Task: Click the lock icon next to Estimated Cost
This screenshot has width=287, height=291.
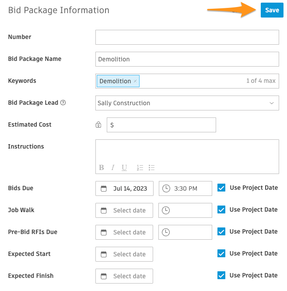Action: (x=98, y=124)
